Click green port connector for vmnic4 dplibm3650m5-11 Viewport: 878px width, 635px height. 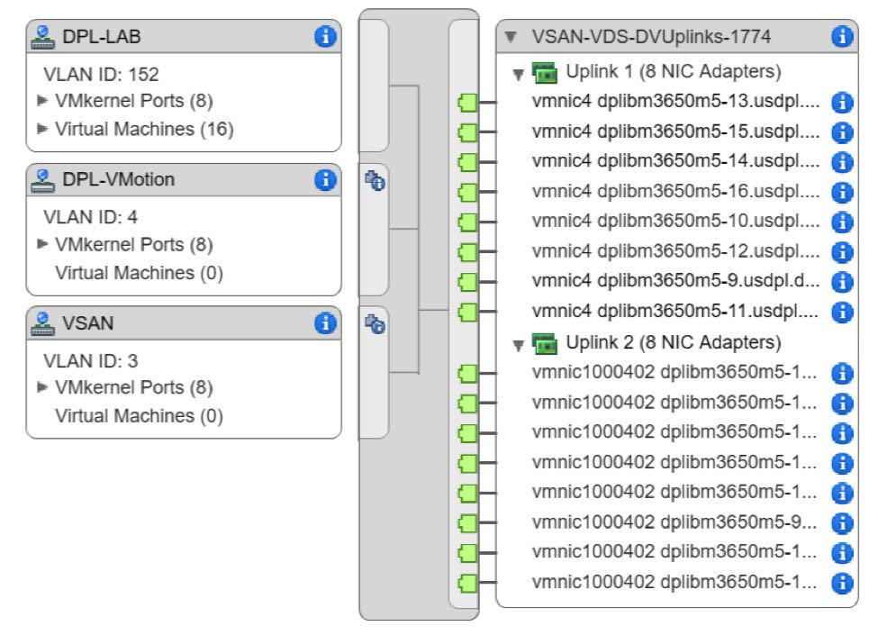467,312
